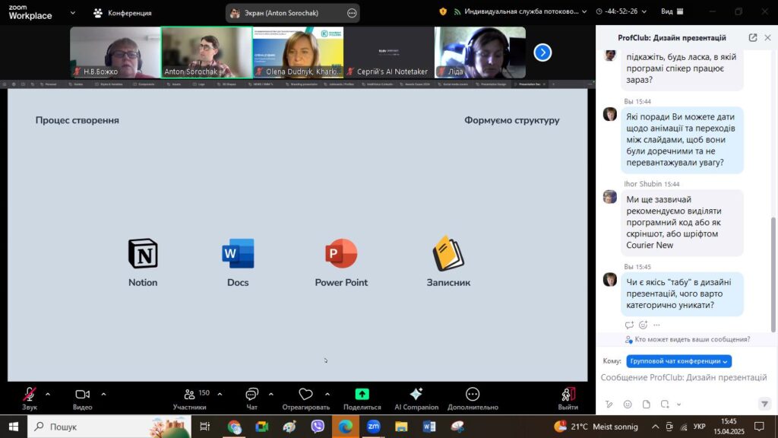Screen dimensions: 778x438
Task: Open screen share options ellipsis for Anton Sorochak
Action: pyautogui.click(x=352, y=13)
